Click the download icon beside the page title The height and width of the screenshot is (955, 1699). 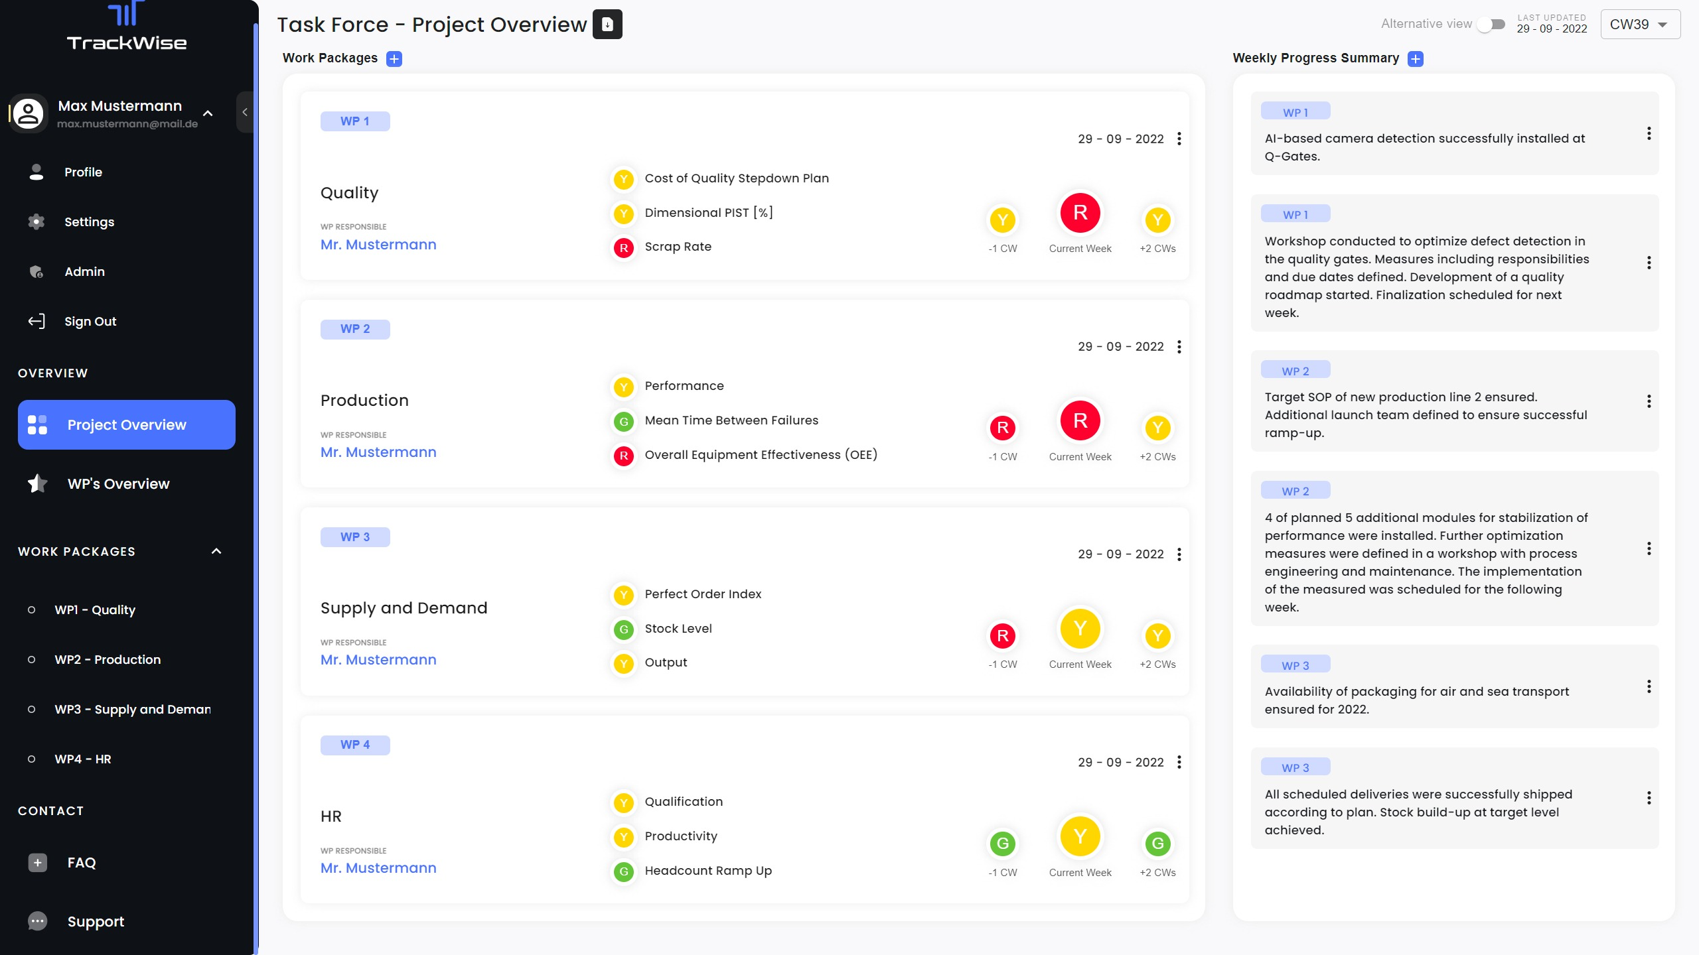tap(607, 25)
